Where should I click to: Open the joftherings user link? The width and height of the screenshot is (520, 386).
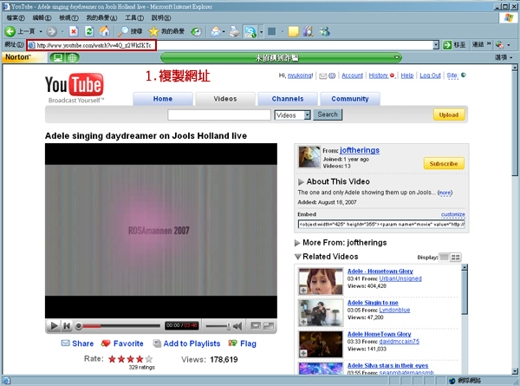[360, 150]
